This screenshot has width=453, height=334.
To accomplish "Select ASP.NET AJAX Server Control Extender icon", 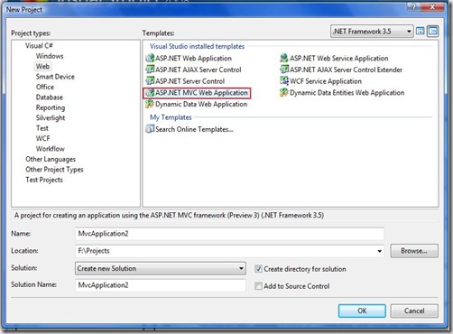I will (284, 70).
